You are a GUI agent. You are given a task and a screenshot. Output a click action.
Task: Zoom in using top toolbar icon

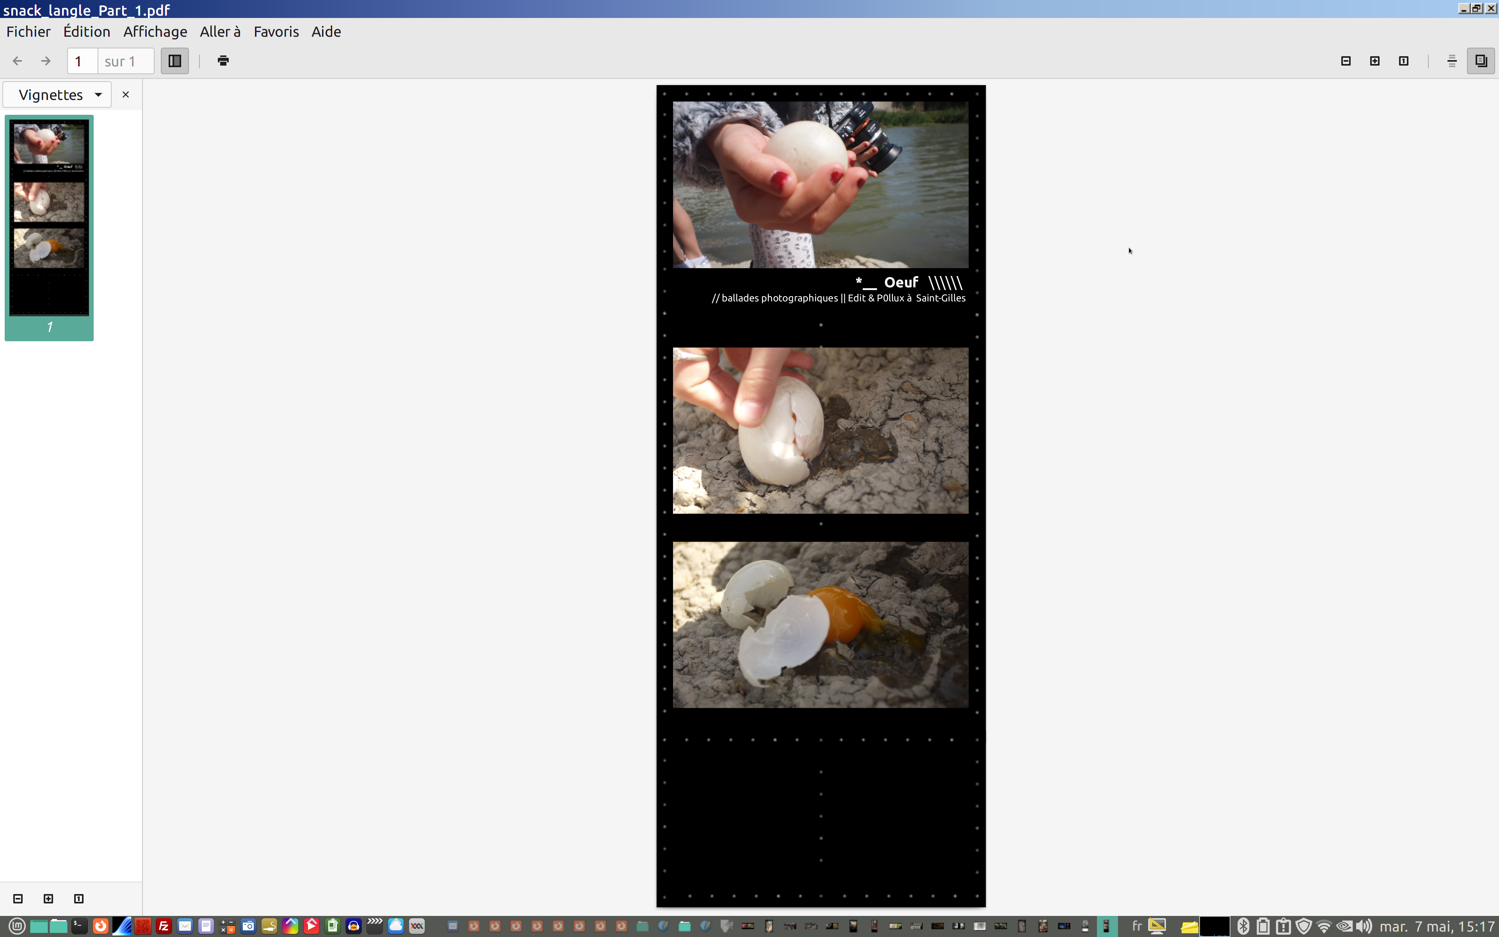click(x=1374, y=61)
